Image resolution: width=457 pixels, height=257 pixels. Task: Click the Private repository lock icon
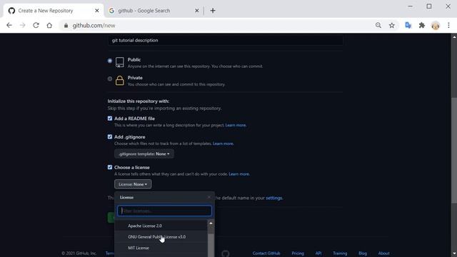click(x=119, y=81)
